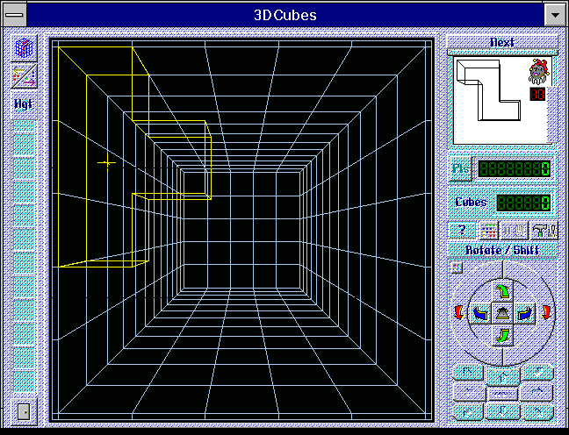
Task: Click the diagonal line icon below the cube
Action: pyautogui.click(x=24, y=76)
